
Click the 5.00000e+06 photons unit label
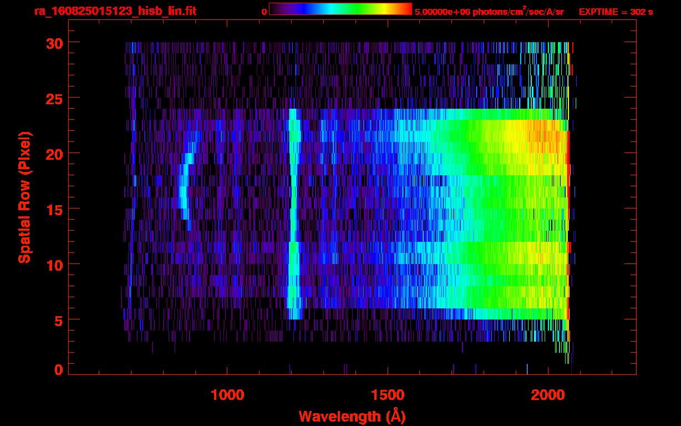[x=489, y=11]
